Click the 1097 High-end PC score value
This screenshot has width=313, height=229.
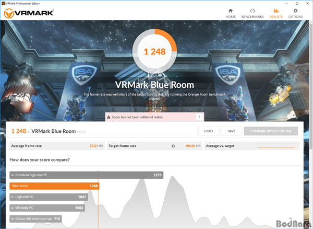(82, 197)
